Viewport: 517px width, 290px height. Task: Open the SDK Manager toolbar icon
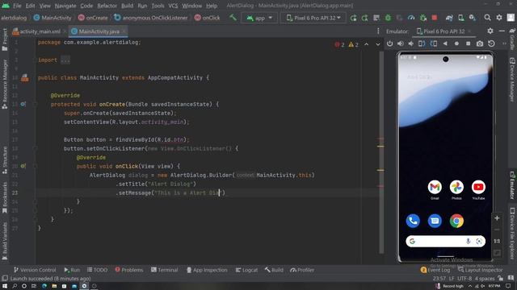coord(473,18)
